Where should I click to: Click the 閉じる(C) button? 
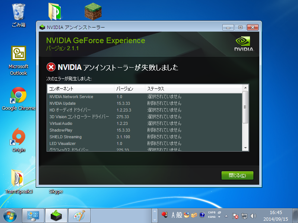tap(237, 175)
